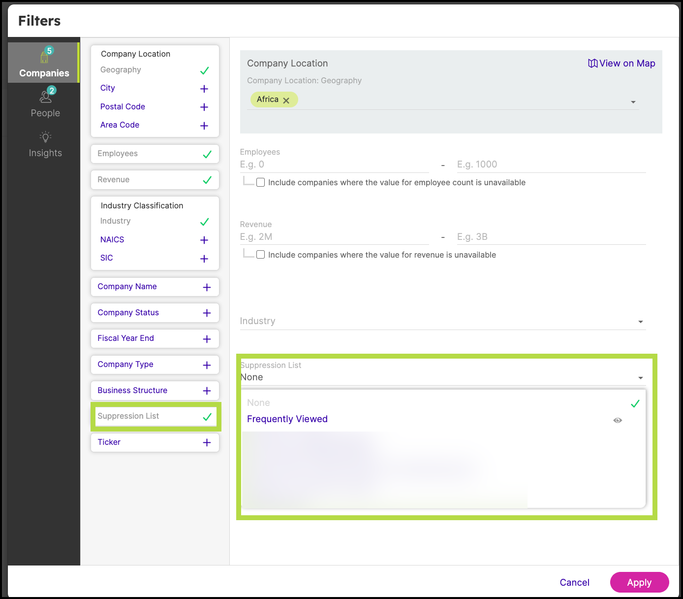Add the Company Name filter plus icon
683x599 pixels.
(207, 287)
